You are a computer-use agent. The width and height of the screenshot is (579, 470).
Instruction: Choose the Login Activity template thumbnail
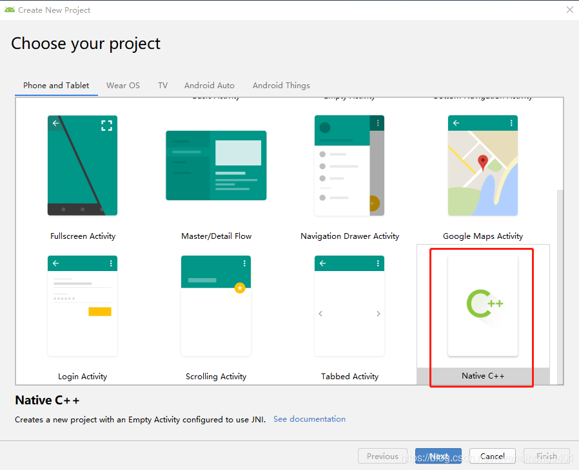pos(83,306)
